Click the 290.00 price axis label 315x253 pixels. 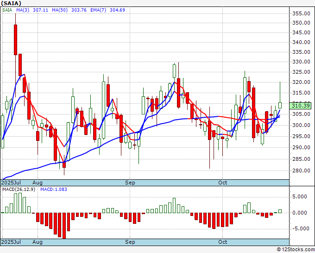(x=301, y=147)
